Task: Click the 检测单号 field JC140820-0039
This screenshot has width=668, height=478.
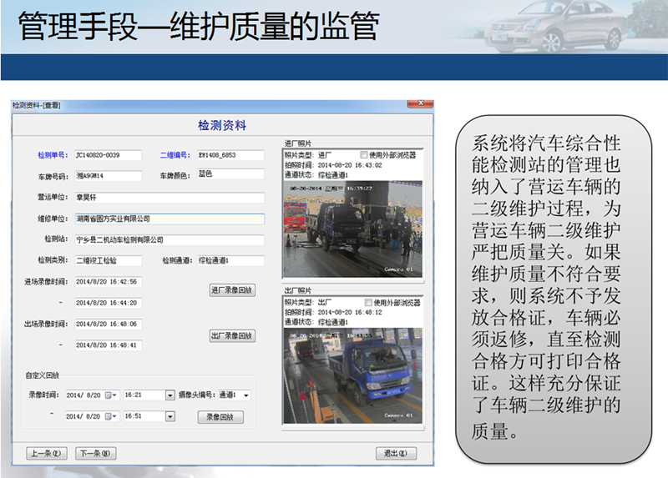Action: click(108, 155)
